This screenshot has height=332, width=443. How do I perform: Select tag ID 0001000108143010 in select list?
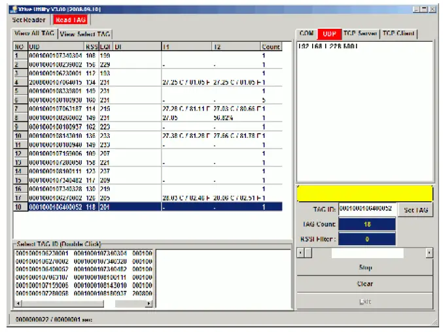[100, 285]
